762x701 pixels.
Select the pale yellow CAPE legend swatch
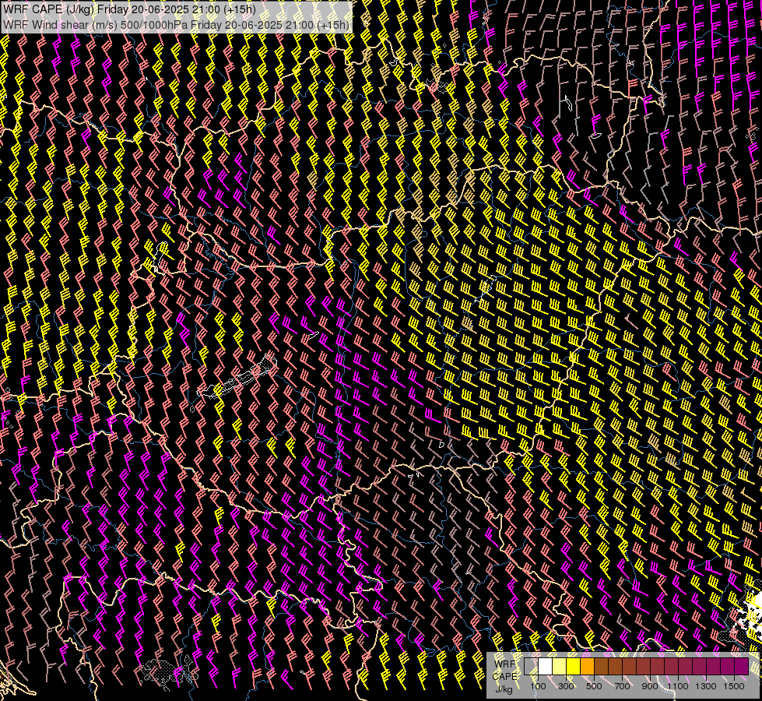[560, 667]
